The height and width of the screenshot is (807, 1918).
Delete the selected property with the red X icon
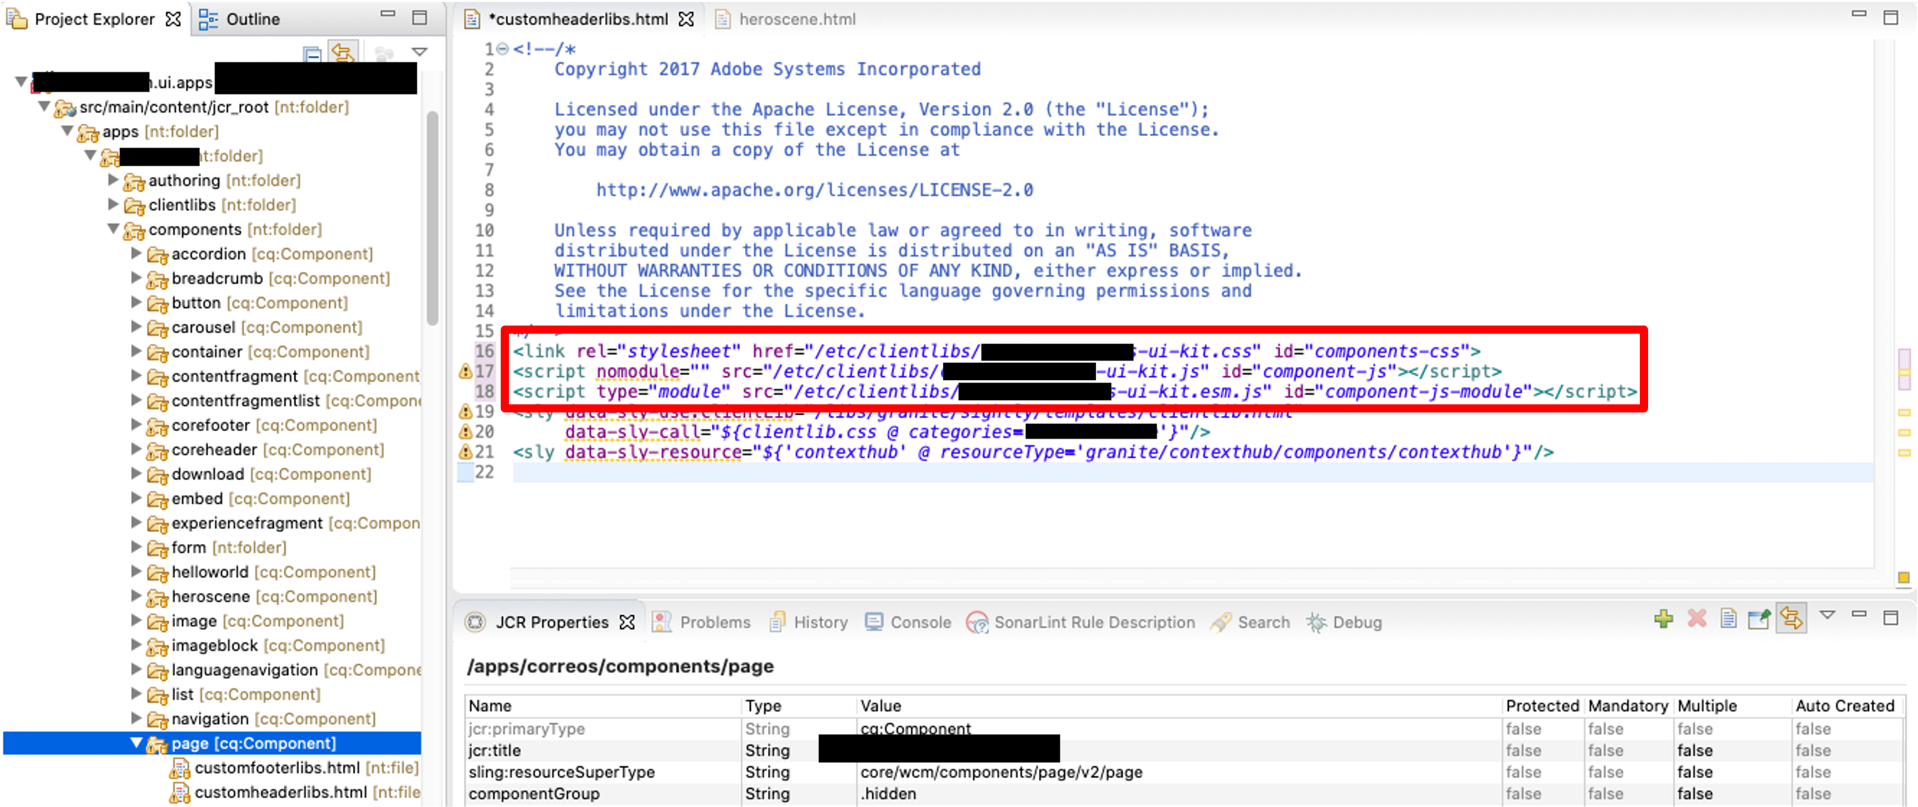coord(1697,619)
